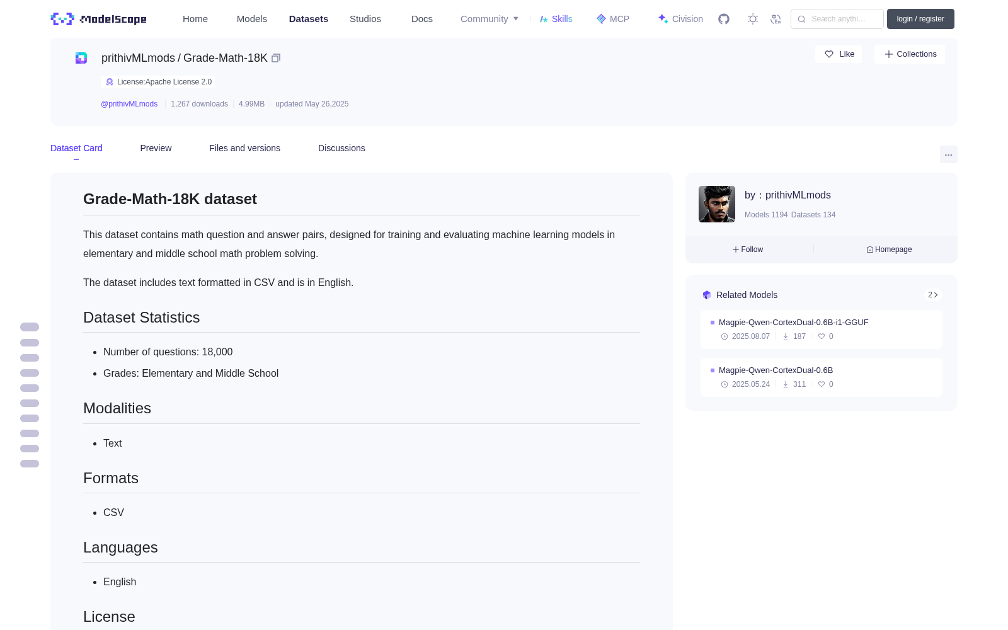Copy dataset name using the copy icon

[276, 58]
